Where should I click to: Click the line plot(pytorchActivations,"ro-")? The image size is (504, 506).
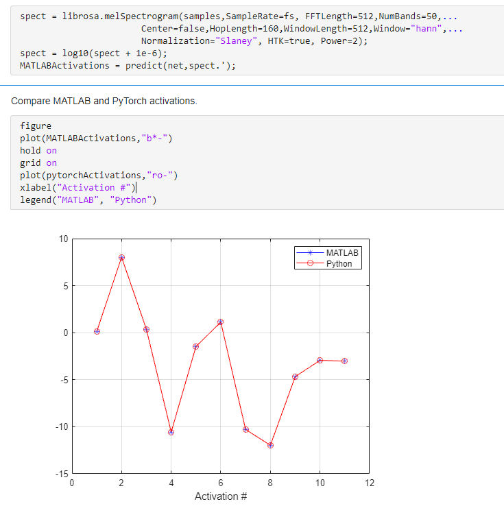click(x=99, y=176)
